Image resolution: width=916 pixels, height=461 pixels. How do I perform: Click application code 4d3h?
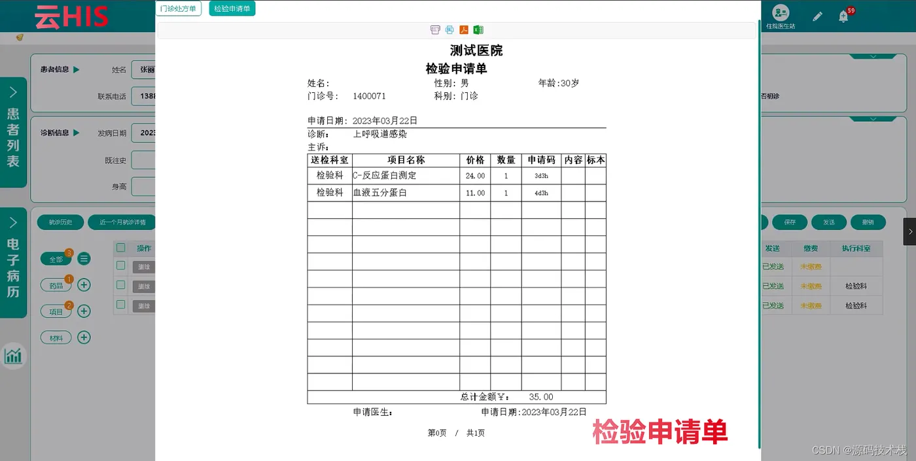coord(541,193)
